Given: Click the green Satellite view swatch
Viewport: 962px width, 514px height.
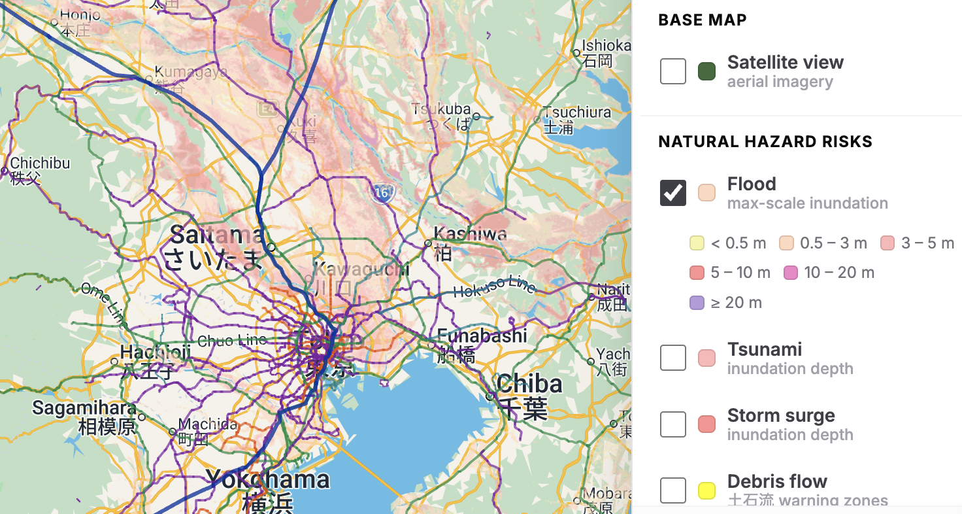Looking at the screenshot, I should click(x=706, y=71).
